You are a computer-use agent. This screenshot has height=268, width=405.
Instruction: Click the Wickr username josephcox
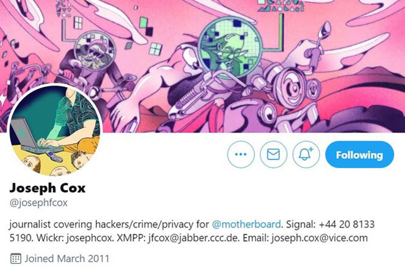90,238
